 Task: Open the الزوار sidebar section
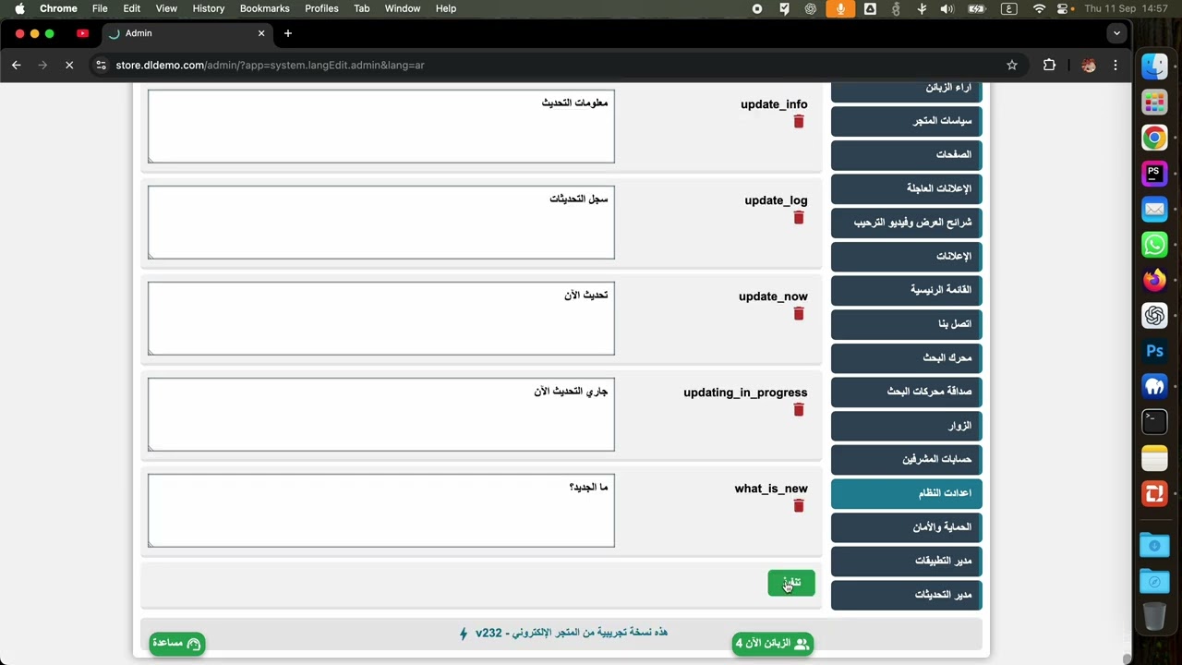907,426
